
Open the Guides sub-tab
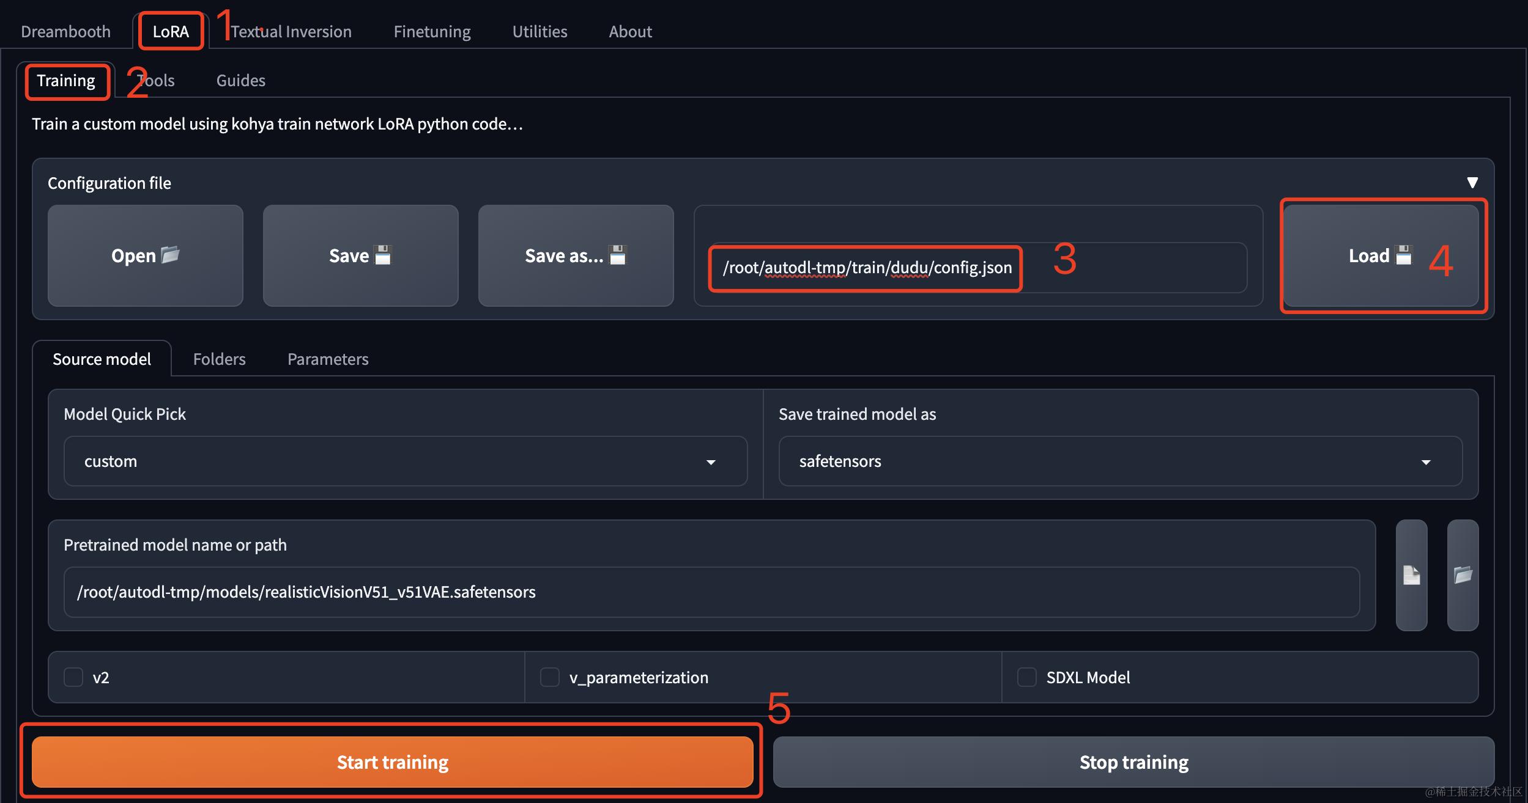click(x=241, y=81)
